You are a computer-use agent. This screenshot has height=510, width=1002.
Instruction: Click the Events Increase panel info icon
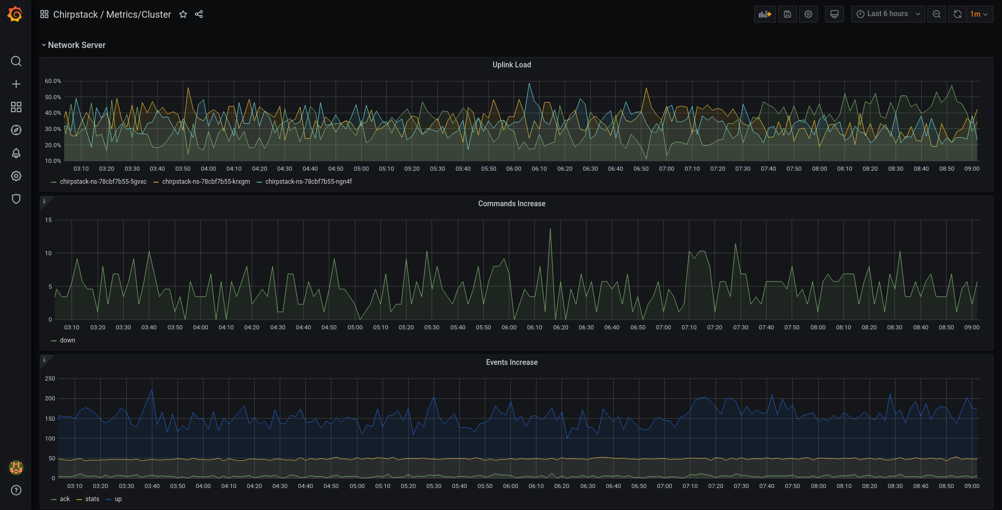click(x=44, y=360)
